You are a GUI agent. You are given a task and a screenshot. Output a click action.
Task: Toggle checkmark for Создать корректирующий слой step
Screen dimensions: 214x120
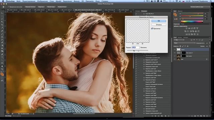(136, 113)
